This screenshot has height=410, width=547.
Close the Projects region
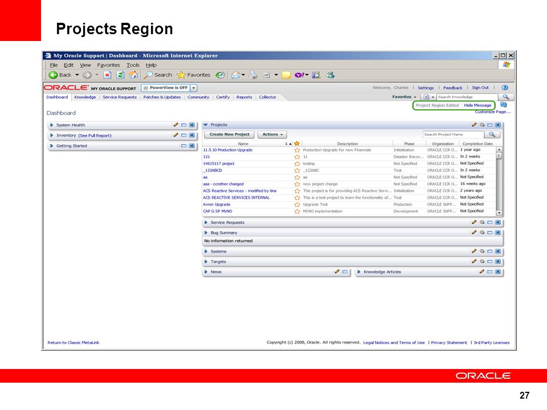pos(498,125)
